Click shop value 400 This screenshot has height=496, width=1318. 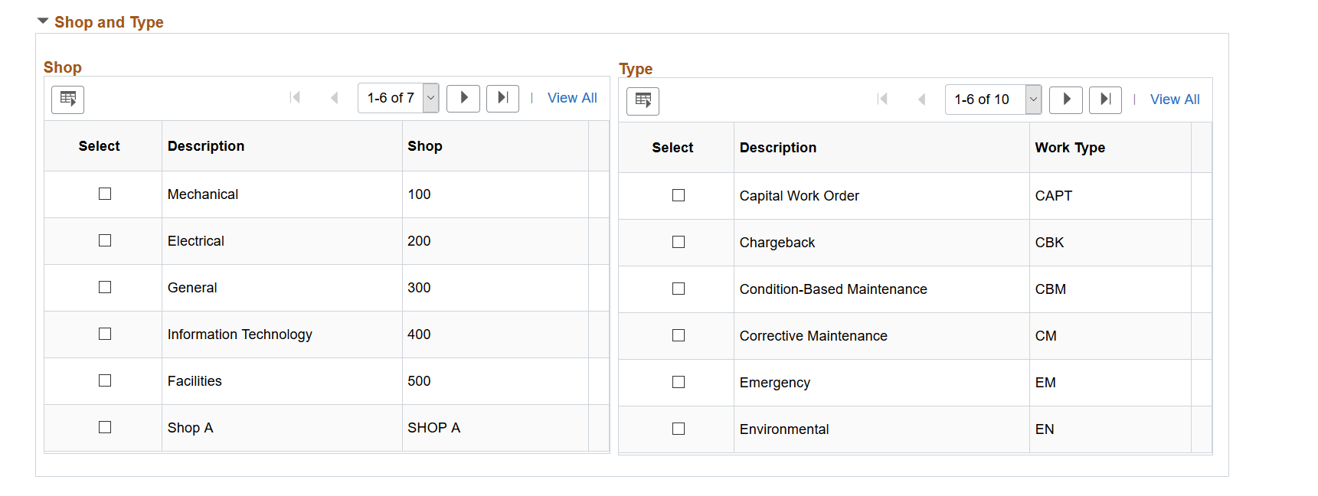coord(419,334)
